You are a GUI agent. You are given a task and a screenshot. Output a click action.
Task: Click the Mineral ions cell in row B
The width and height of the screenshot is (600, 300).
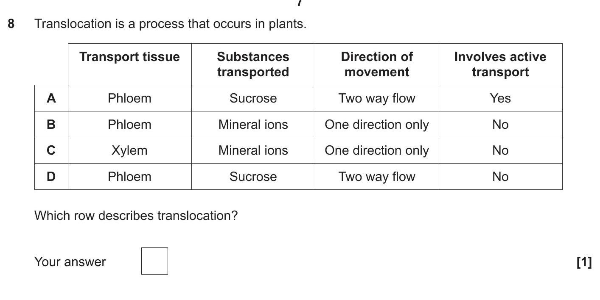253,125
